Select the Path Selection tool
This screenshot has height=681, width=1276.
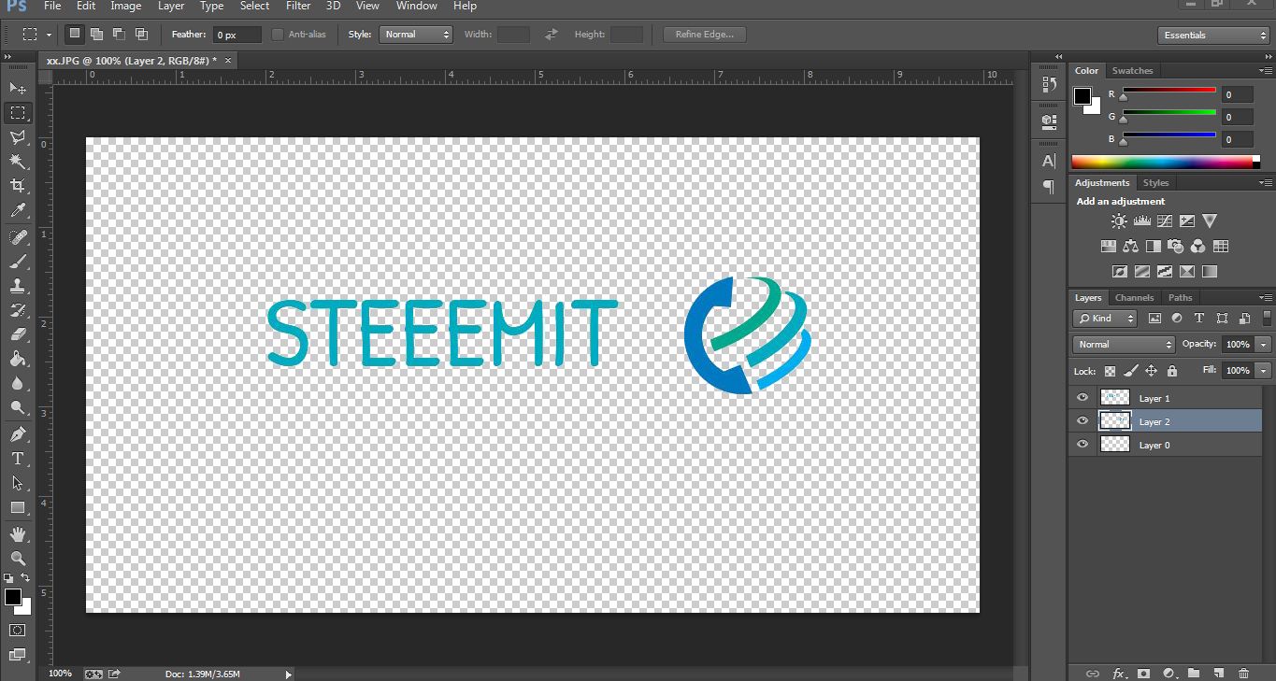17,483
